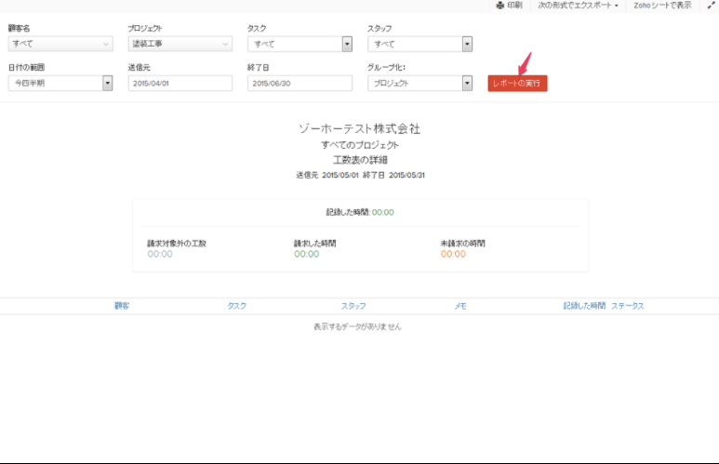This screenshot has width=719, height=464.
Task: Click the 未請求の時間 orange 00:00 value
Action: 453,254
